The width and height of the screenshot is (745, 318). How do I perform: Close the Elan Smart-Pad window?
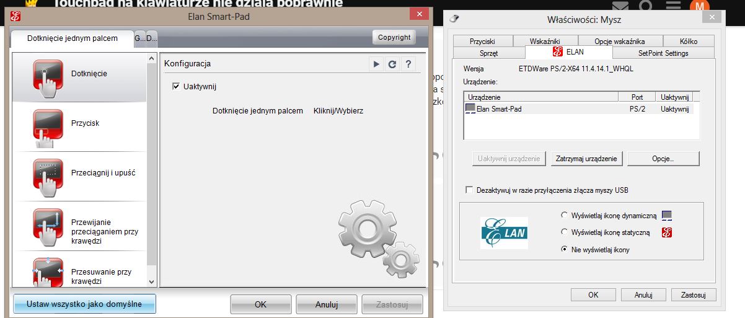[x=420, y=14]
